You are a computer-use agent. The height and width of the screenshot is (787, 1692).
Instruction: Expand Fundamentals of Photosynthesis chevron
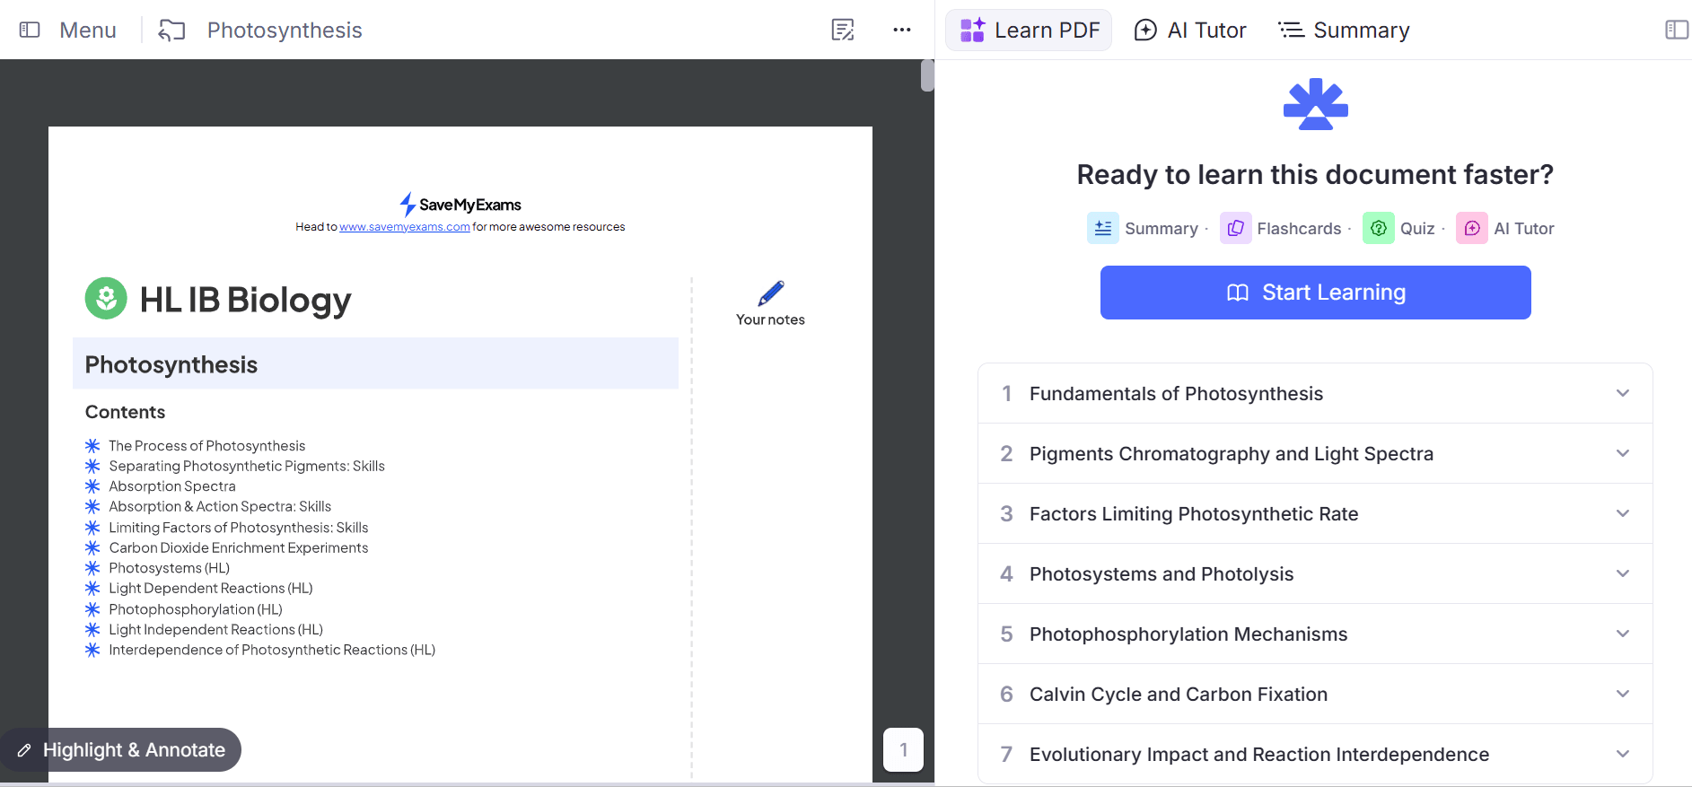pyautogui.click(x=1623, y=393)
